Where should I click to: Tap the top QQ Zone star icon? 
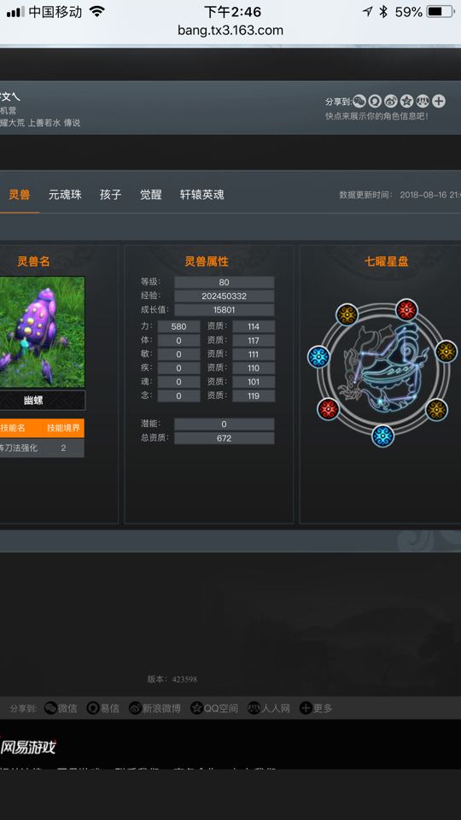(406, 102)
